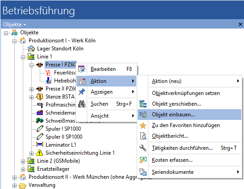Click the Kosten erfassen money icon
The width and height of the screenshot is (244, 189).
click(x=143, y=160)
